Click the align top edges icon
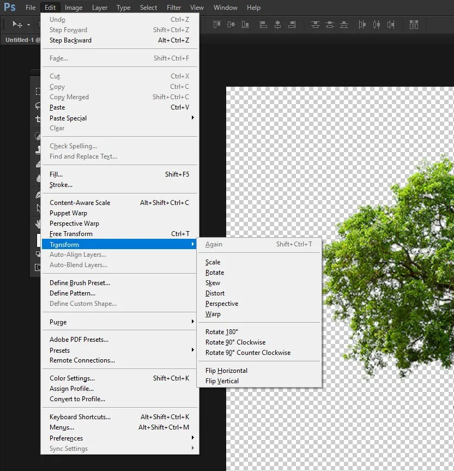 [217, 25]
